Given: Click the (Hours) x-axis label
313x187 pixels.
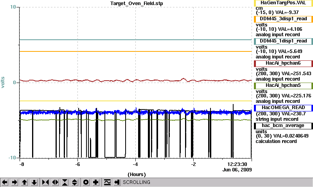Looking at the screenshot, I should click(137, 175).
